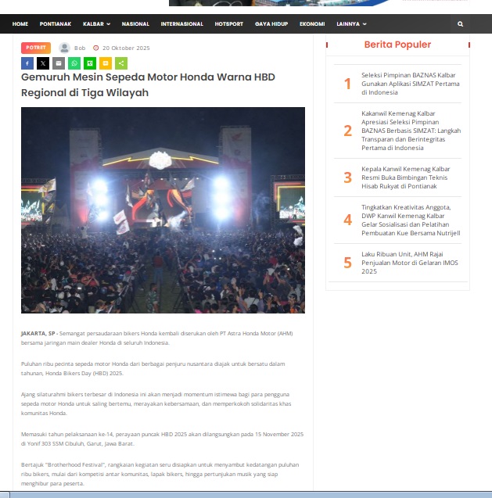This screenshot has width=492, height=498.
Task: Open the PONTIANAK menu item
Action: tap(55, 24)
